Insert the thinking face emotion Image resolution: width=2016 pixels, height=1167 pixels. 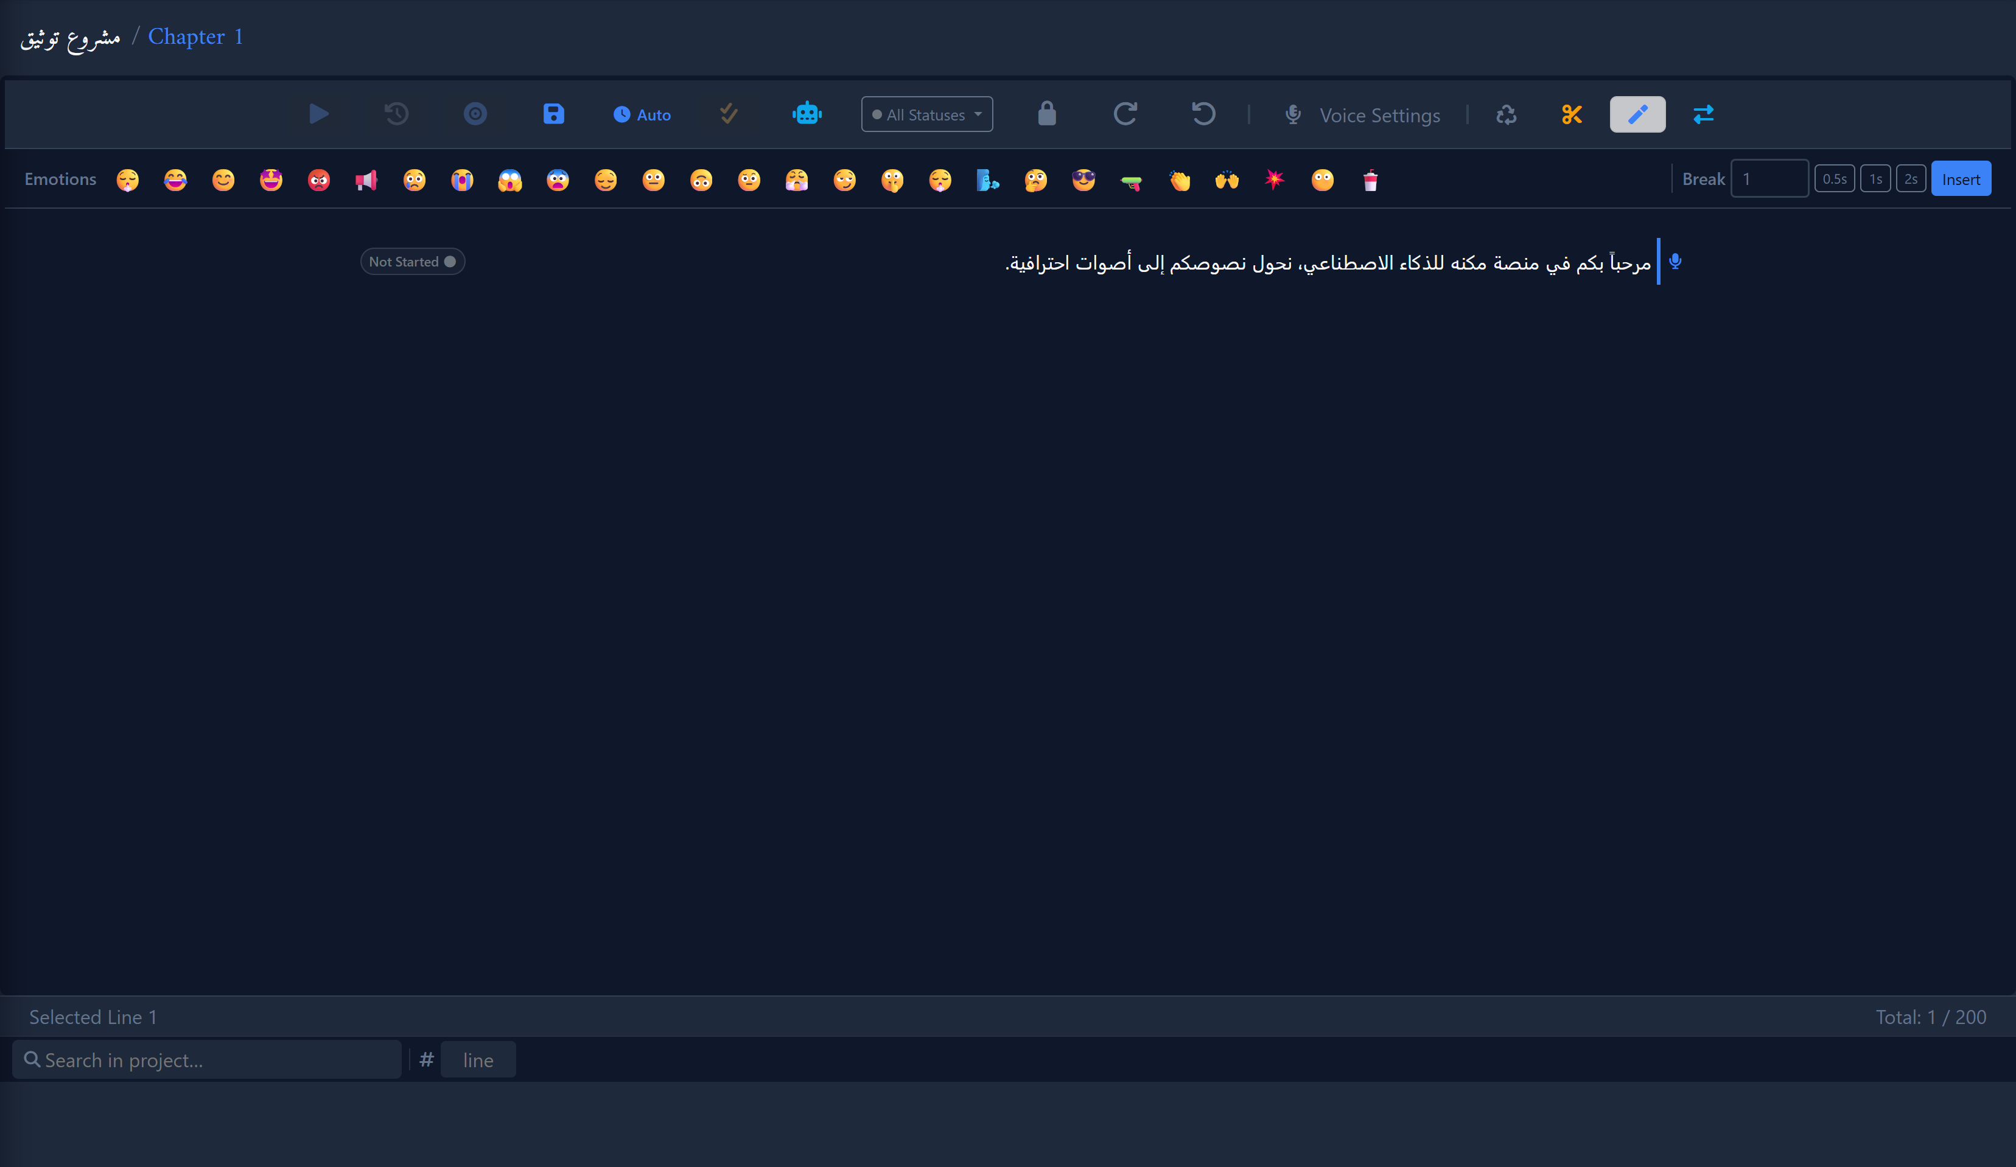[x=1035, y=180]
